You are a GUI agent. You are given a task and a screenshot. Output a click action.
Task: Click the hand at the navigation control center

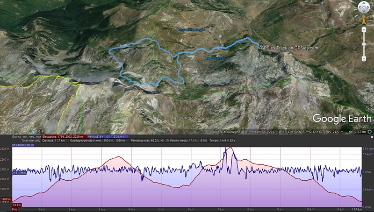click(364, 7)
